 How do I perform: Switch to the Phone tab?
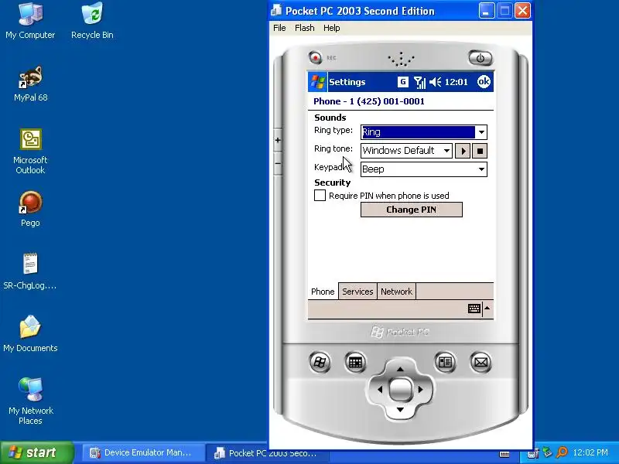click(323, 292)
